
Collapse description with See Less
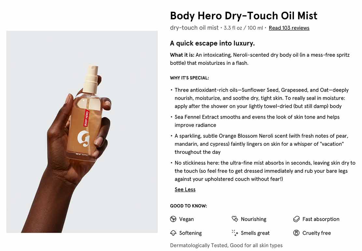(x=185, y=189)
